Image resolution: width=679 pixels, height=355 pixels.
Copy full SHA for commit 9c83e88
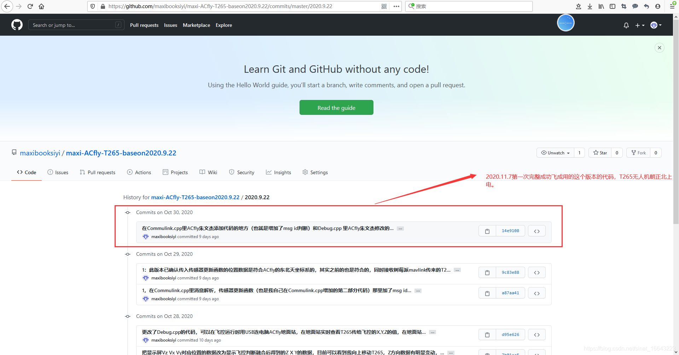click(487, 273)
